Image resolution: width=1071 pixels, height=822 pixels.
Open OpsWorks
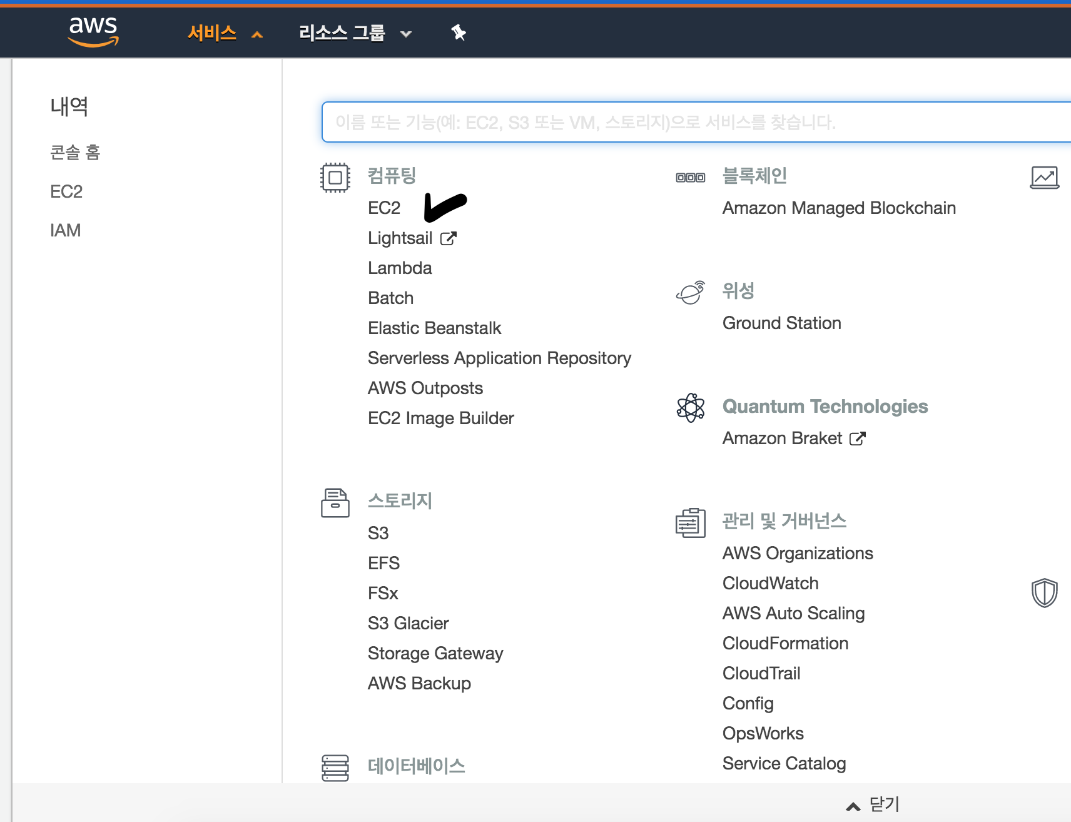[763, 733]
